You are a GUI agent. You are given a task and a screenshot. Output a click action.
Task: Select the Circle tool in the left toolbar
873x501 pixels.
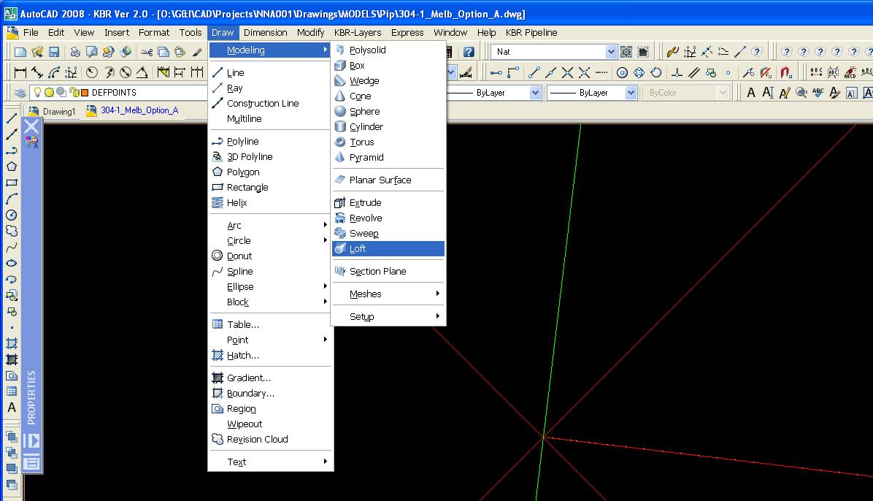pos(11,215)
